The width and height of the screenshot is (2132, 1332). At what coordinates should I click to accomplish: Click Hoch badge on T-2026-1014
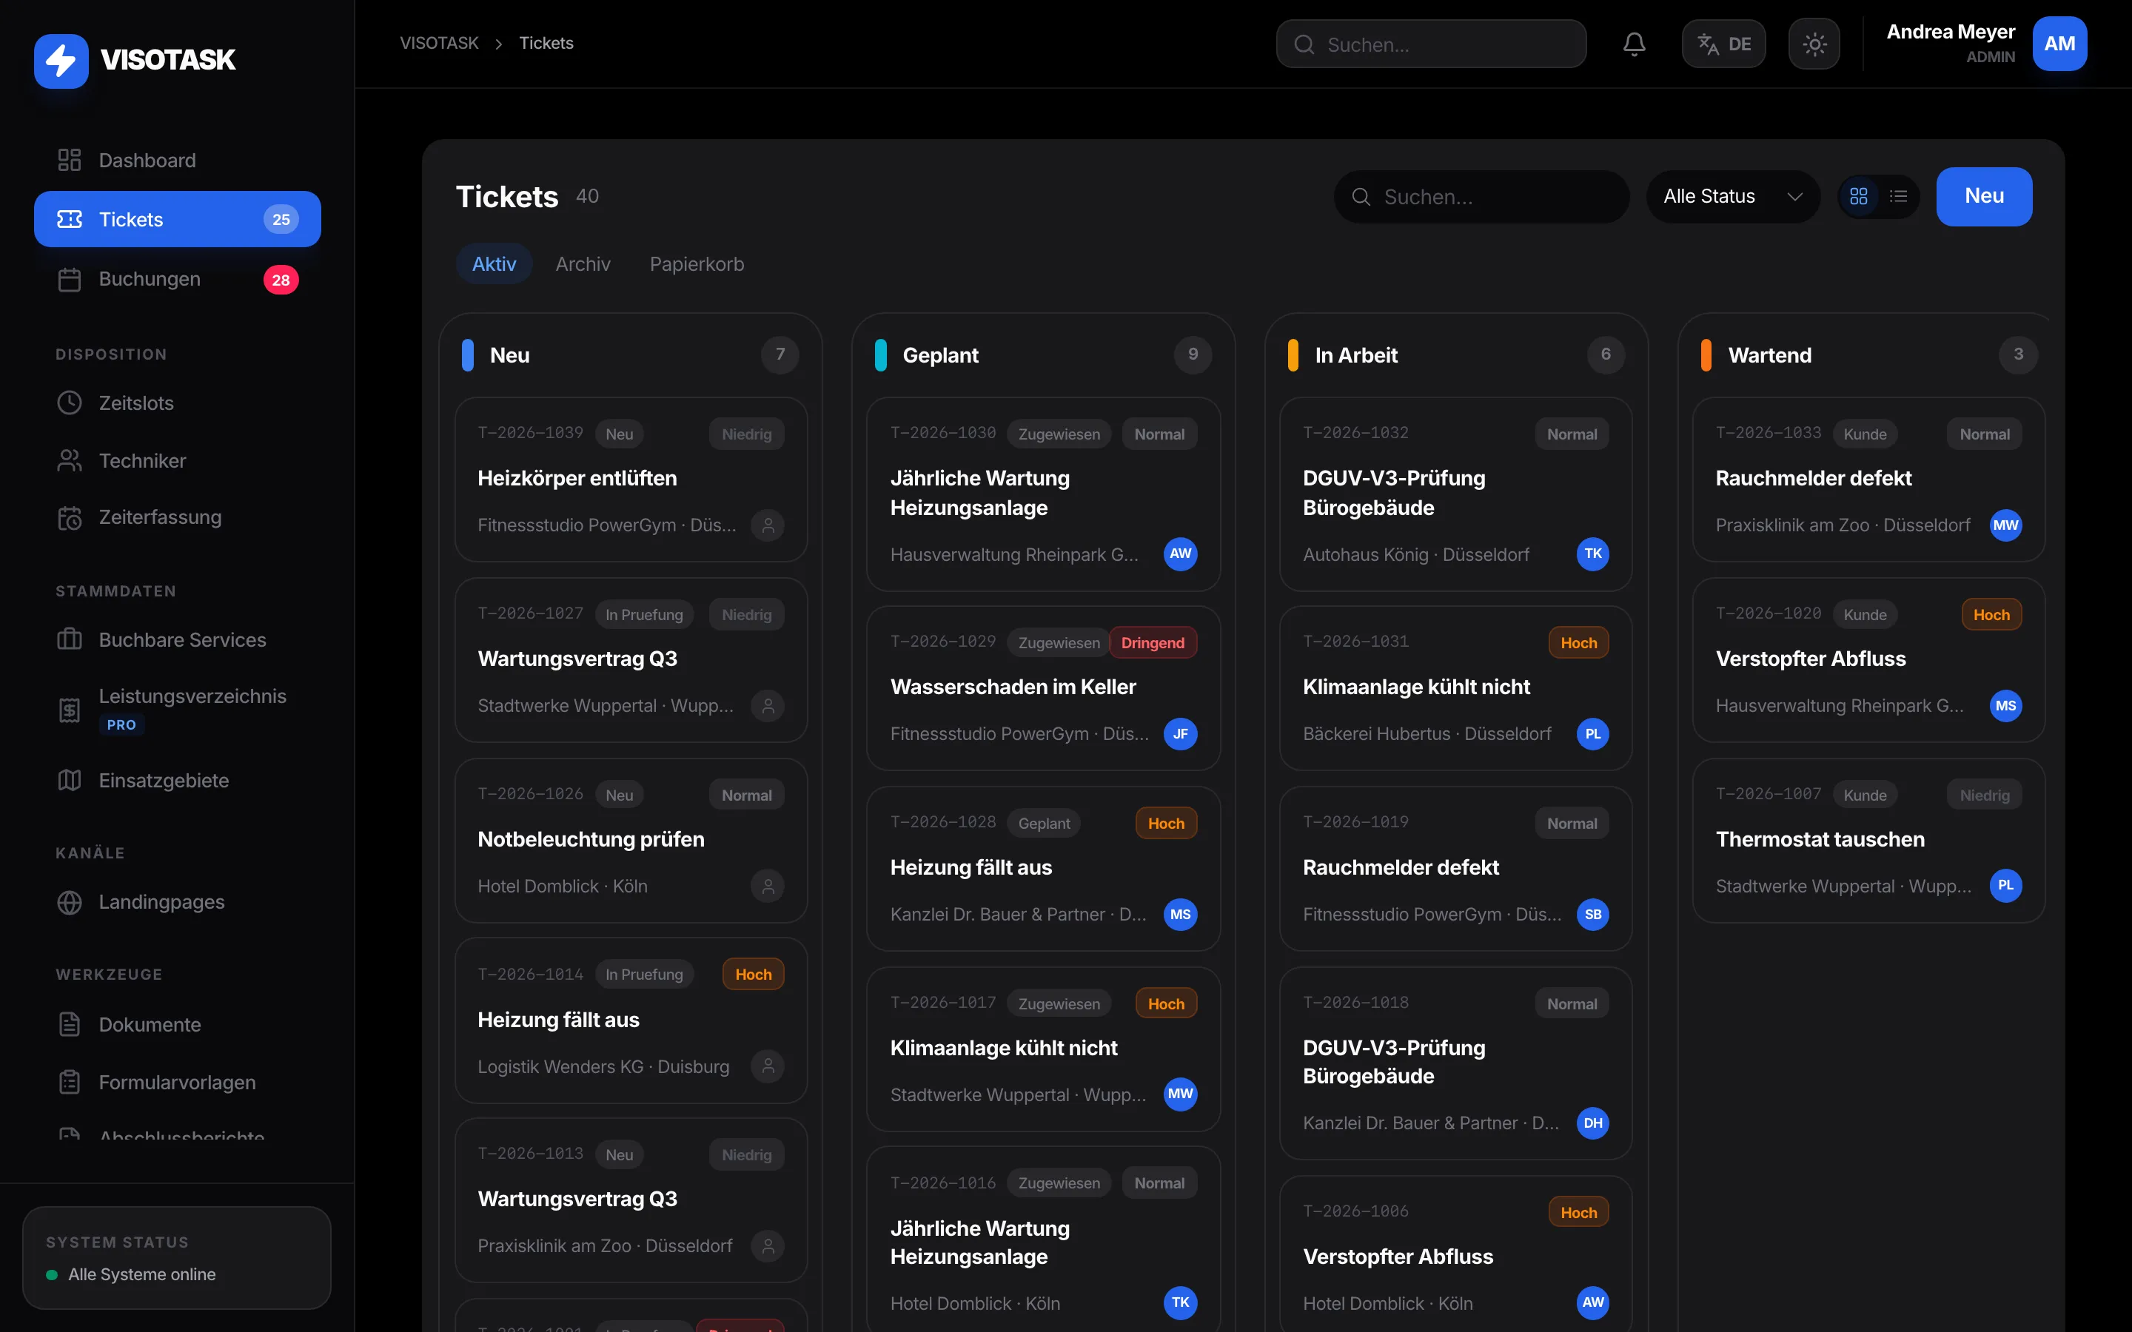pos(754,975)
